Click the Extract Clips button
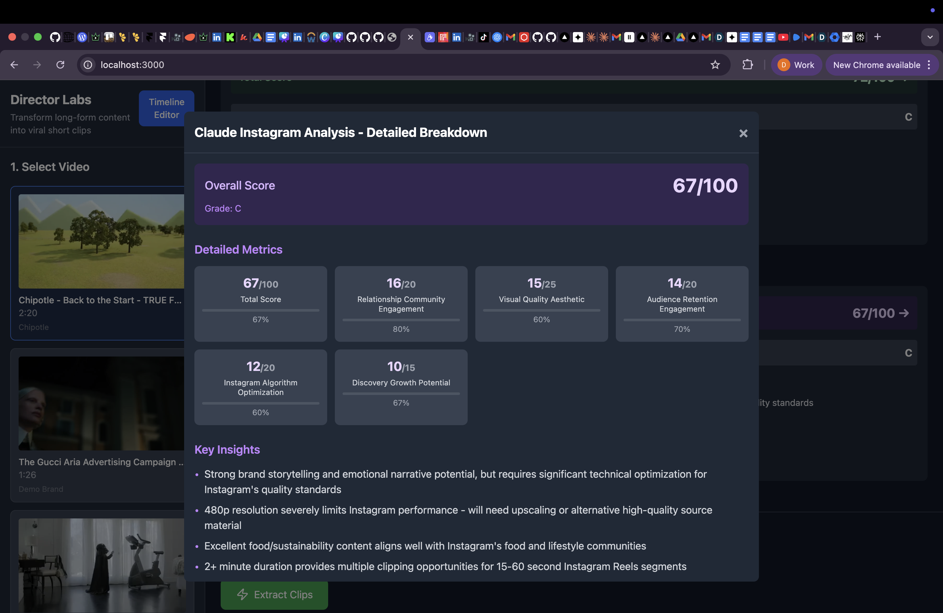Screen dimensions: 943x613 (x=274, y=594)
